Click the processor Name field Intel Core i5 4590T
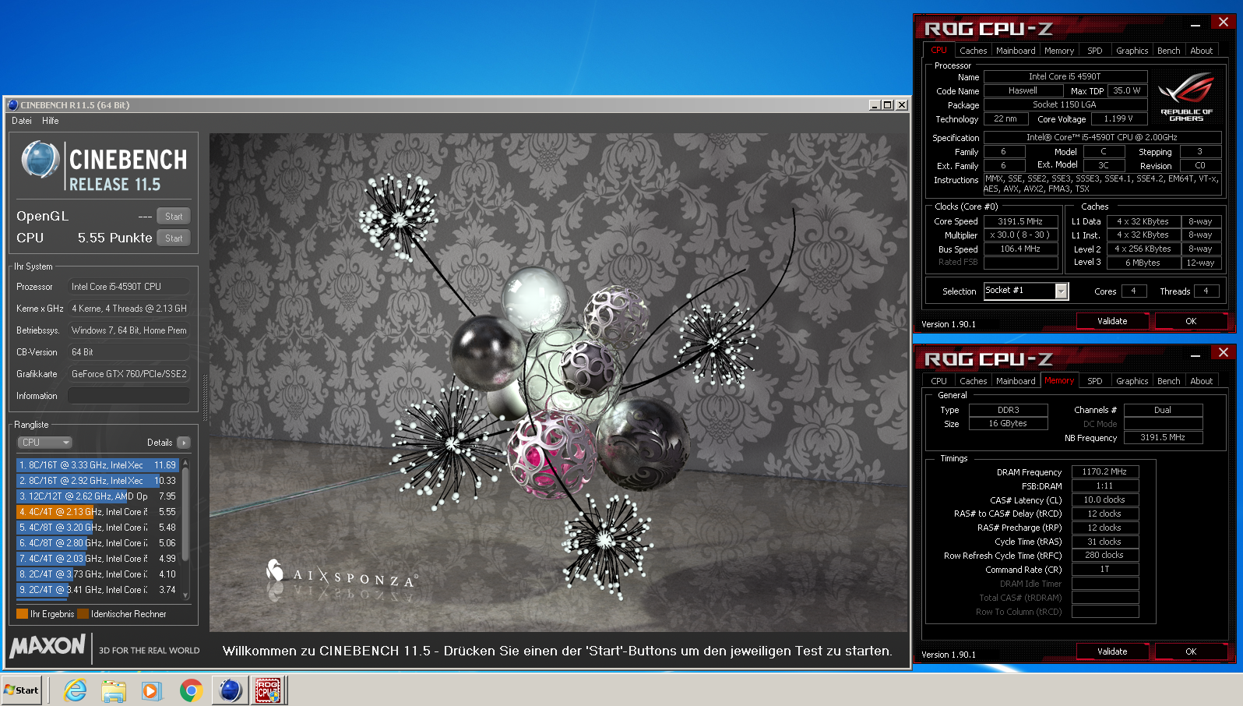The width and height of the screenshot is (1243, 706). click(1065, 76)
